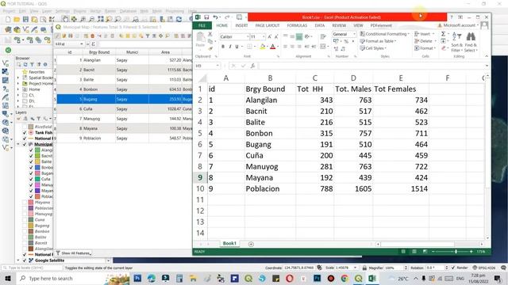Save the QGIS project
This screenshot has height=285, width=508.
[x=25, y=19]
